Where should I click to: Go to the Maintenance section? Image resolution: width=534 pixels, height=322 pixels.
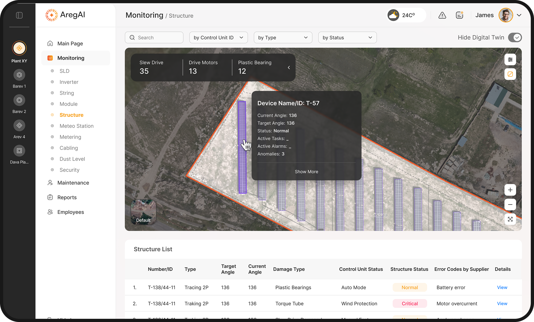pyautogui.click(x=73, y=183)
